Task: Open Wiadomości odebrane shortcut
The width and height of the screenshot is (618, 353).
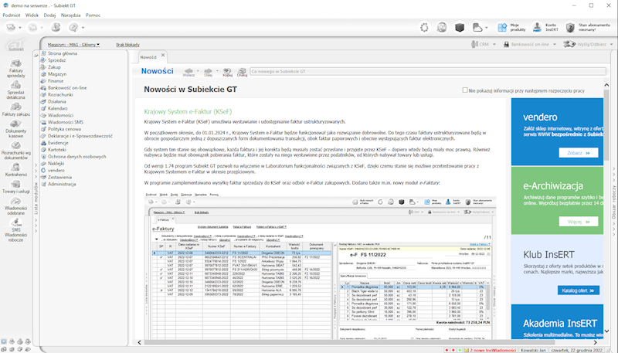Action: click(15, 205)
